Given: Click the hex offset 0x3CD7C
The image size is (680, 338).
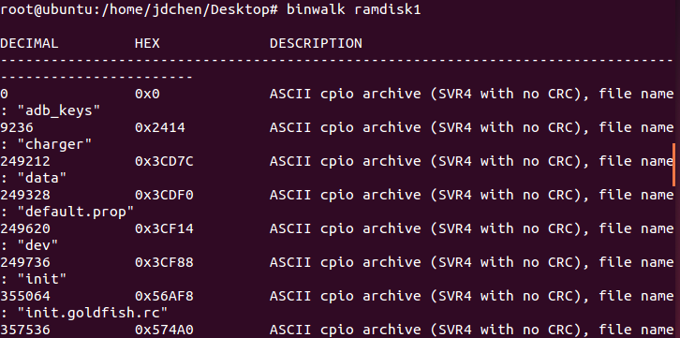Looking at the screenshot, I should point(164,161).
